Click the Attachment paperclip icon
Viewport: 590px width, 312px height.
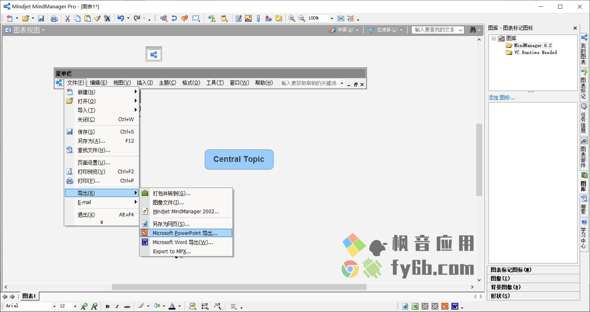pos(258,18)
